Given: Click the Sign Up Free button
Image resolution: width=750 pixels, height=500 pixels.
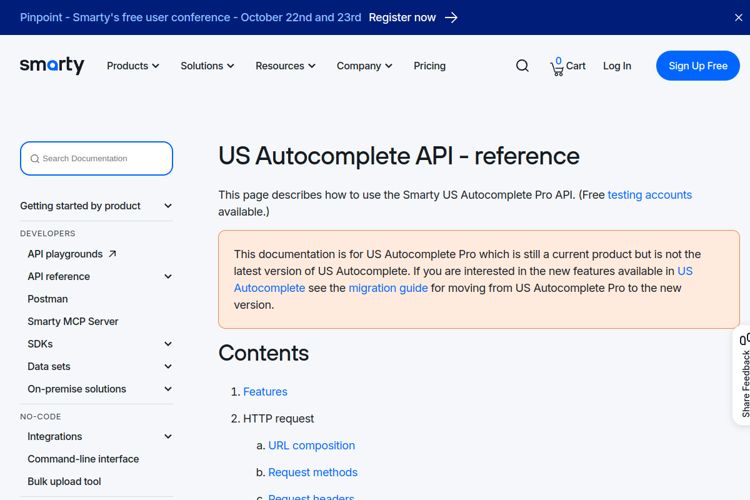Looking at the screenshot, I should tap(698, 66).
